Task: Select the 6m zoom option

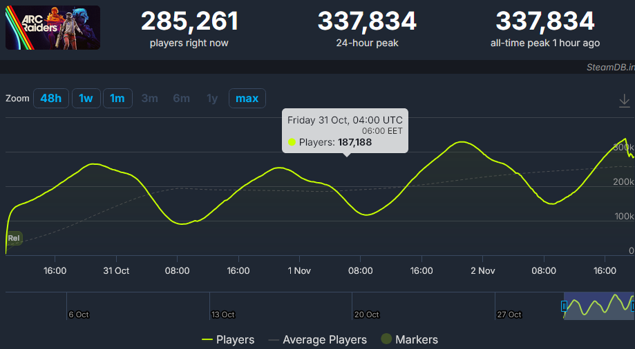Action: point(181,98)
